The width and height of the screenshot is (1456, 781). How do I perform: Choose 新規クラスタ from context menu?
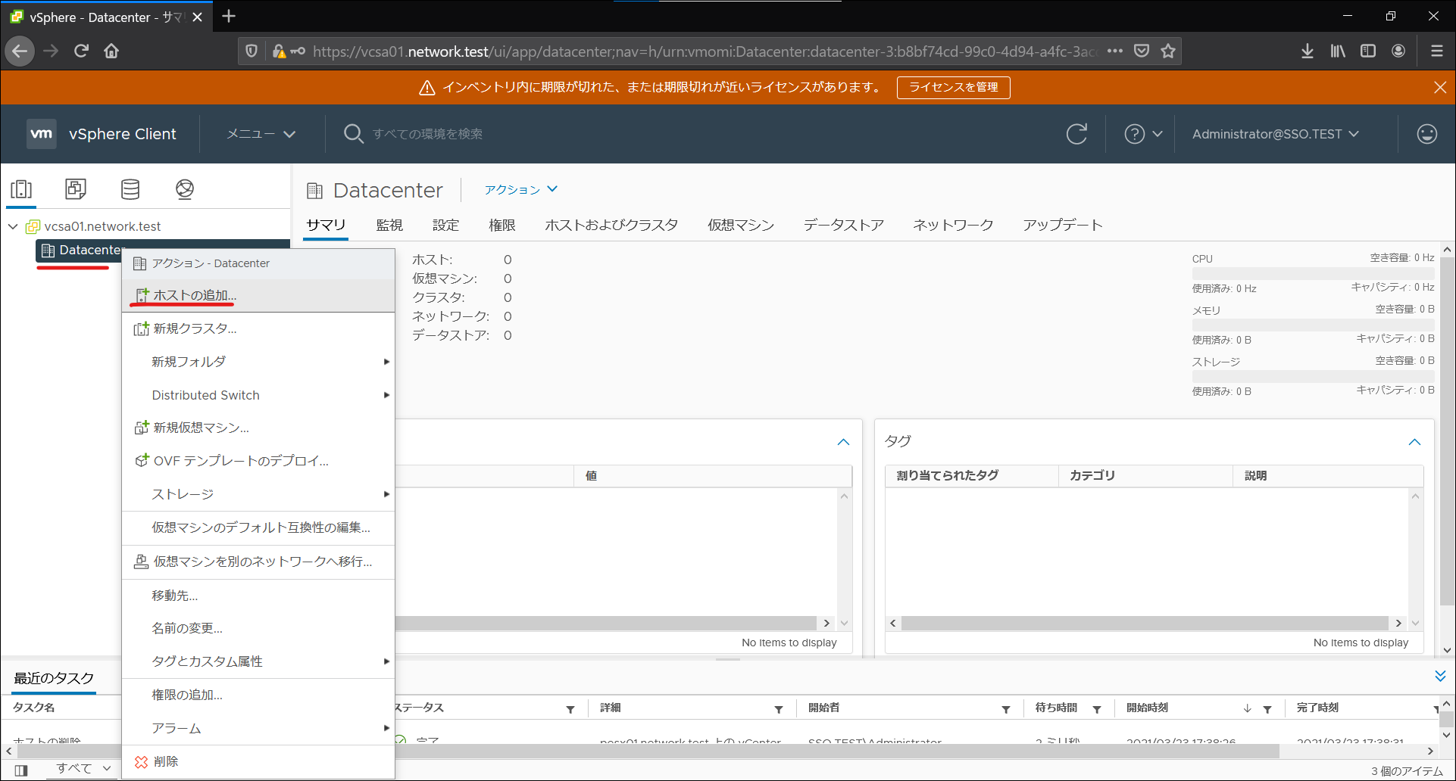[x=258, y=328]
